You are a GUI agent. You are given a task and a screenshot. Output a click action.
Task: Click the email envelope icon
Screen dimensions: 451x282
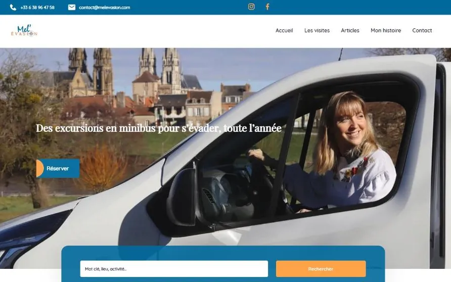coord(72,8)
